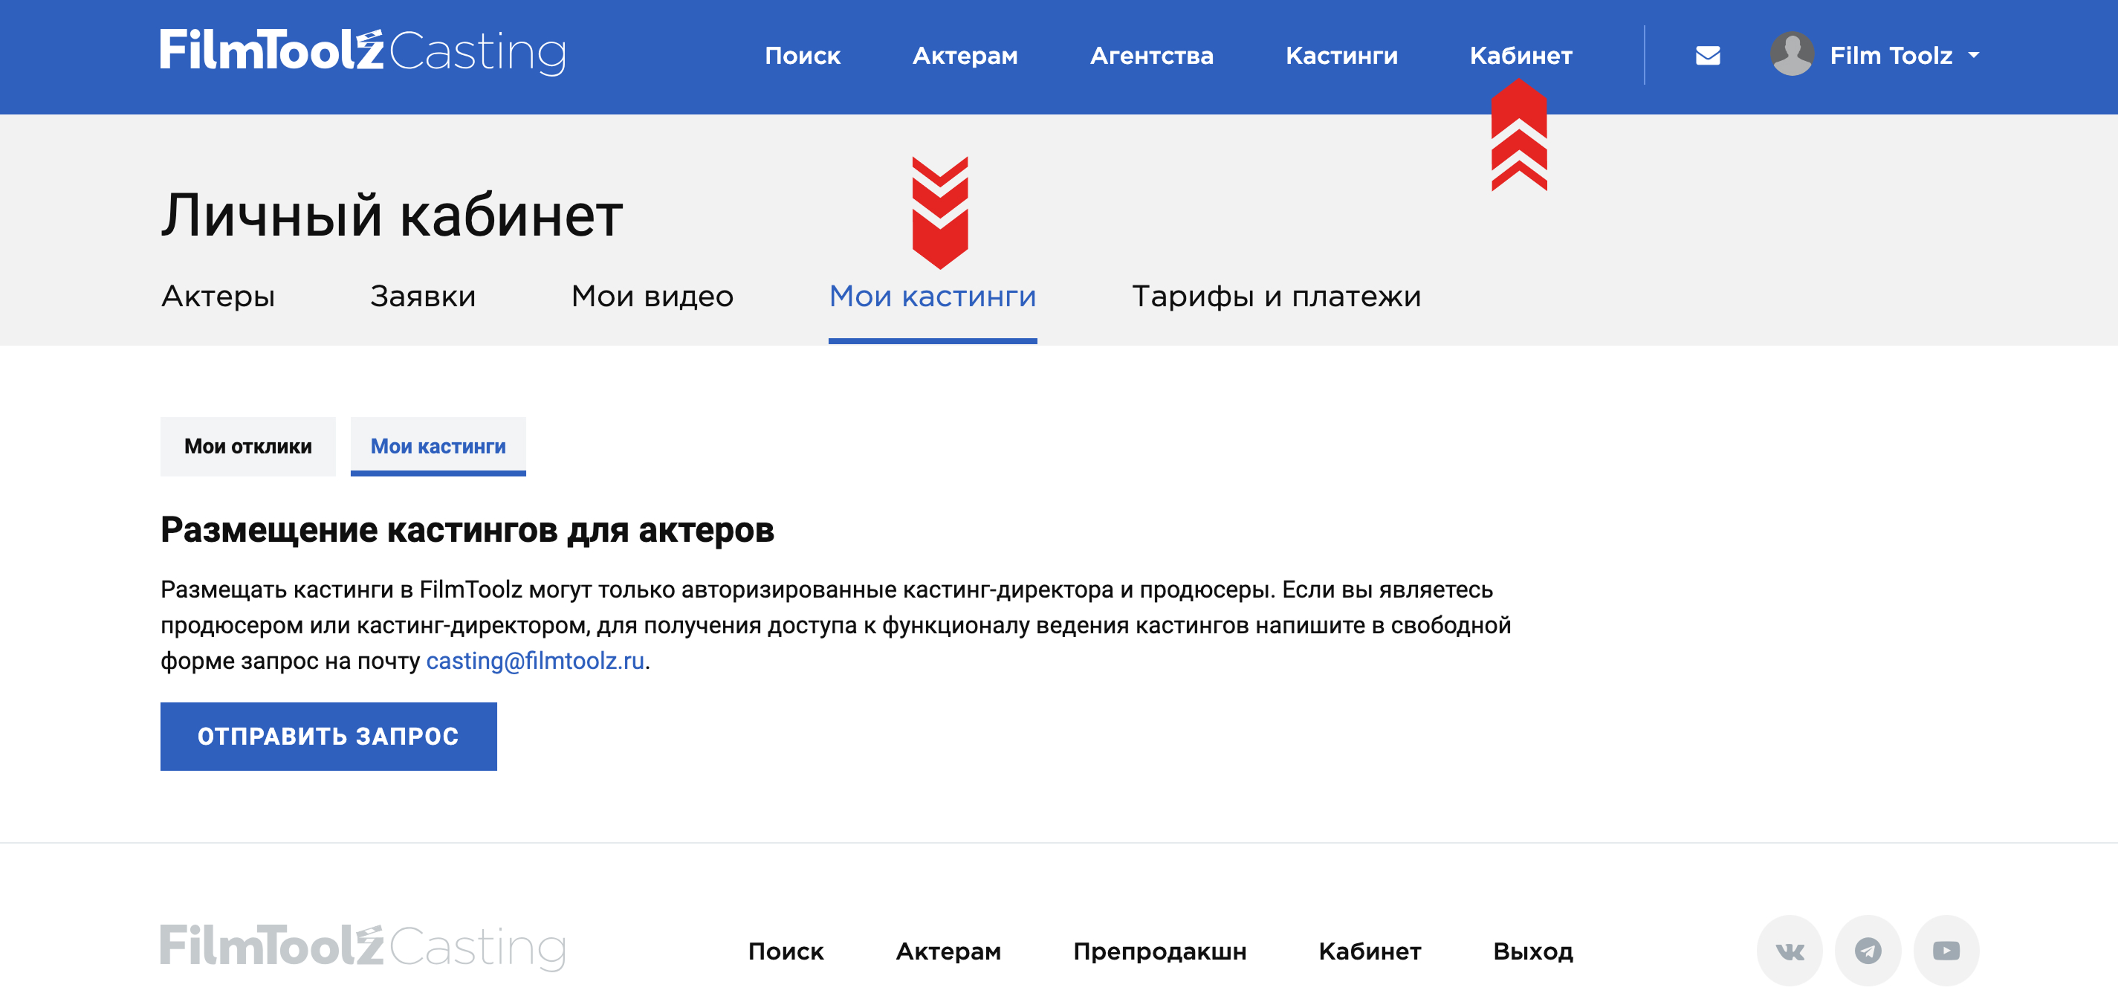2118x996 pixels.
Task: Click the ОТПРАВИТЬ ЗАПРОС button
Action: tap(328, 736)
